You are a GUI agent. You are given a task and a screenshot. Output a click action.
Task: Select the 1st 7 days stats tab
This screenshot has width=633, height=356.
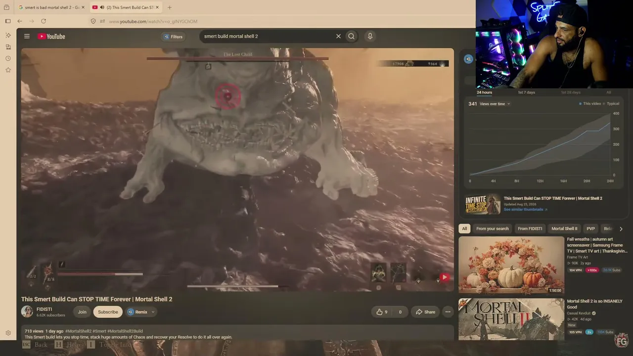(x=526, y=92)
